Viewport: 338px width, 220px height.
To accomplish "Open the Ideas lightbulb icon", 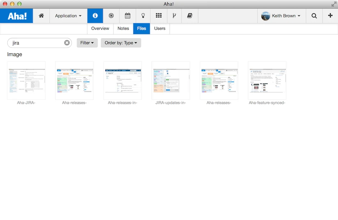I will click(x=143, y=16).
